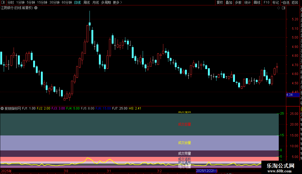Select the 5分钟 period
Image resolution: width=302 pixels, height=174 pixels.
coord(31,2)
